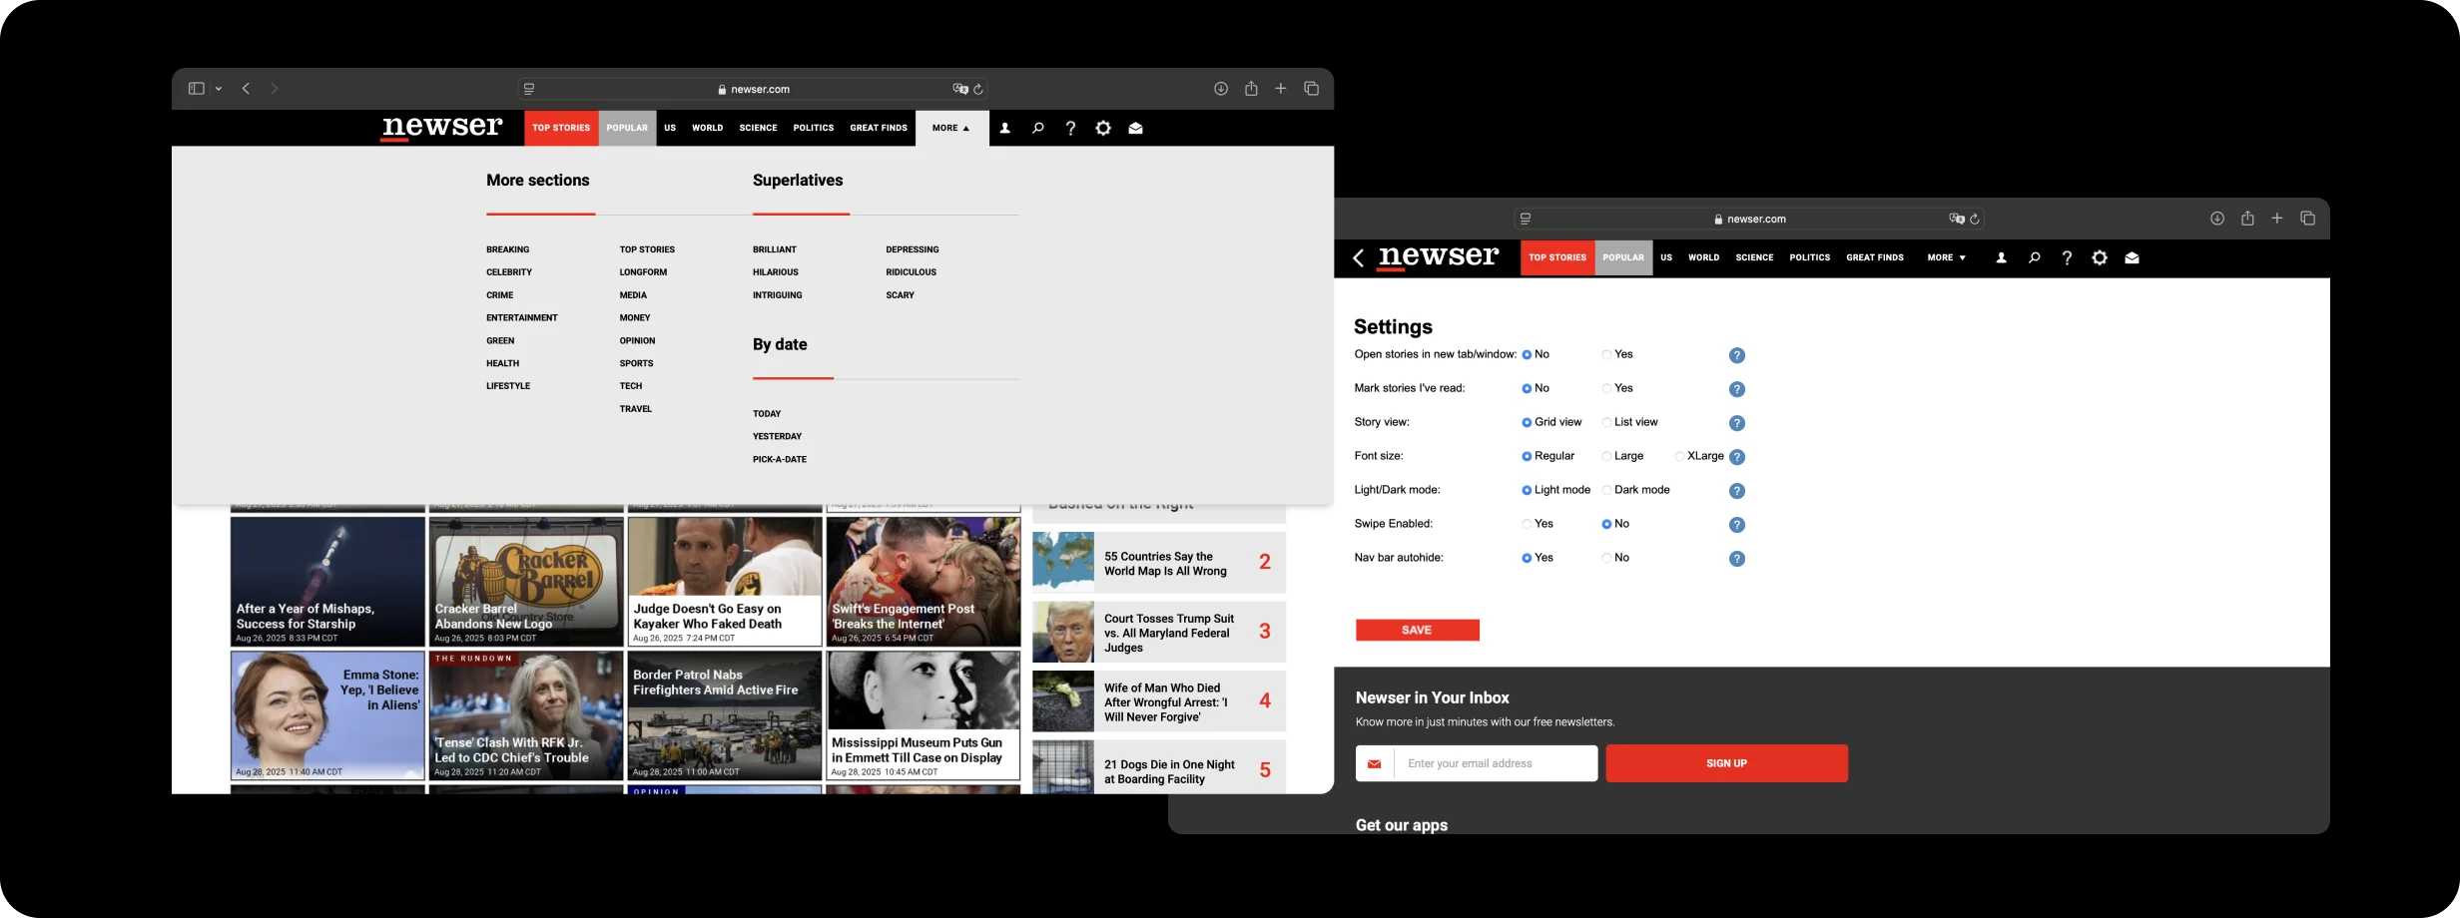The height and width of the screenshot is (918, 2460).
Task: Click search magnifier icon in left window
Action: [x=1037, y=129]
